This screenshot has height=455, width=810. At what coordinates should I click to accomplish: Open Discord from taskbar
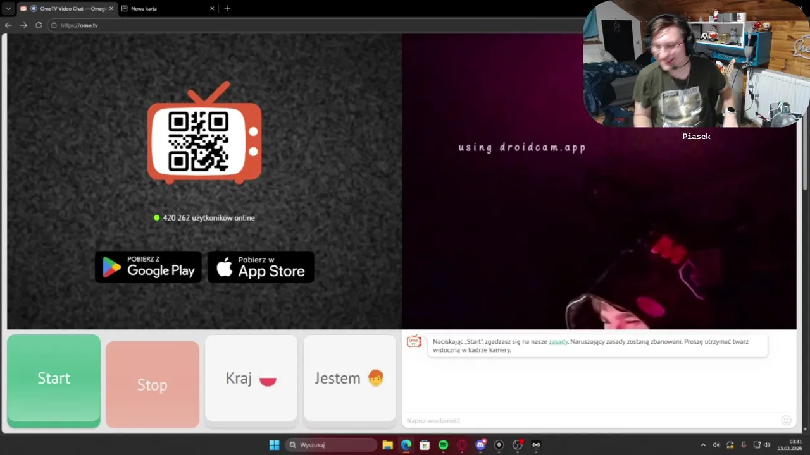480,445
